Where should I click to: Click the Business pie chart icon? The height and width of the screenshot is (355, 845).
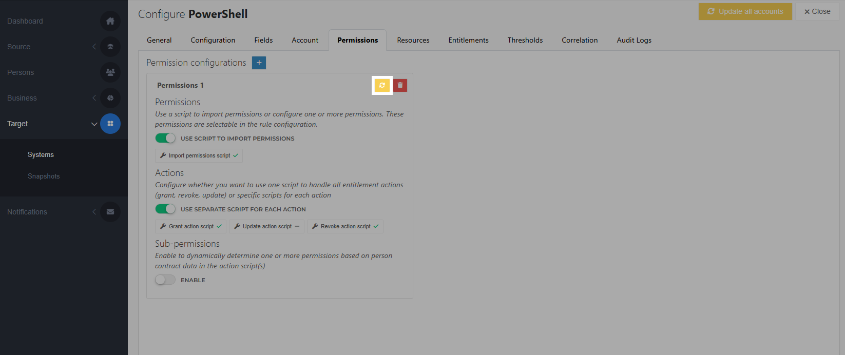coord(110,98)
